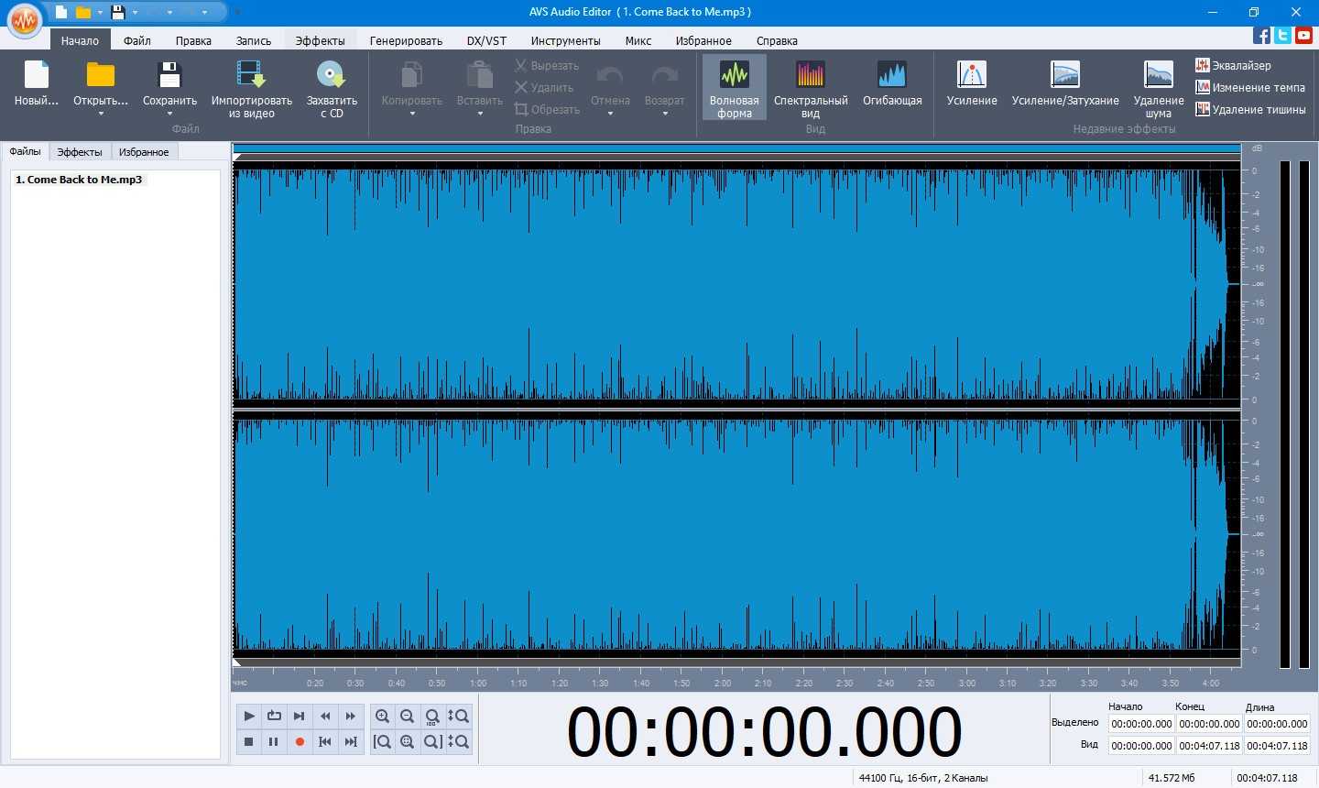Zoom in vertically on the waveform

458,716
